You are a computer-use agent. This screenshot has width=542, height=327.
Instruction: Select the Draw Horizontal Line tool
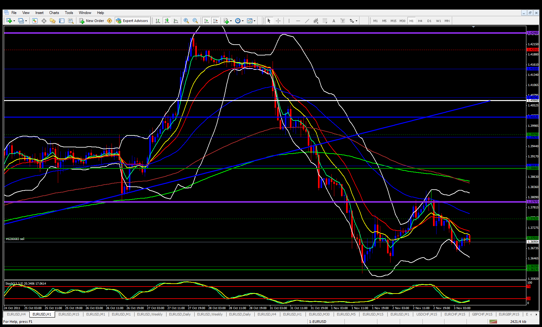coord(298,21)
